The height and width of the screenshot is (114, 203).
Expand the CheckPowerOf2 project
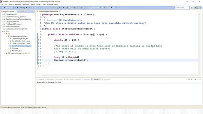pyautogui.click(x=3, y=14)
